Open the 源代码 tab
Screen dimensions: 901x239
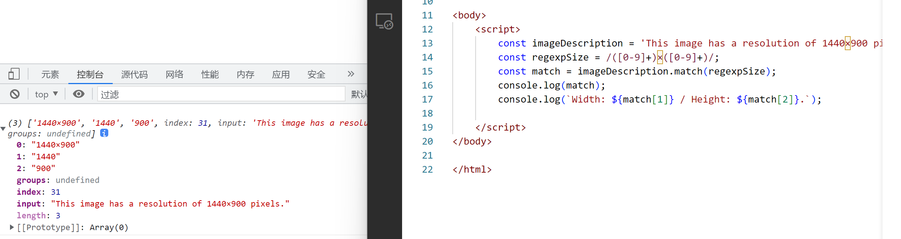pos(134,75)
